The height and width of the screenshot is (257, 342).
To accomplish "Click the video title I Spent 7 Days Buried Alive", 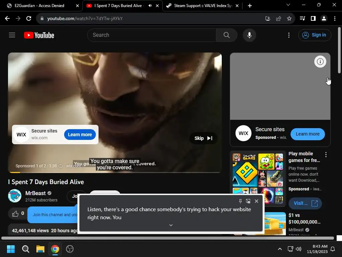I will [x=46, y=182].
